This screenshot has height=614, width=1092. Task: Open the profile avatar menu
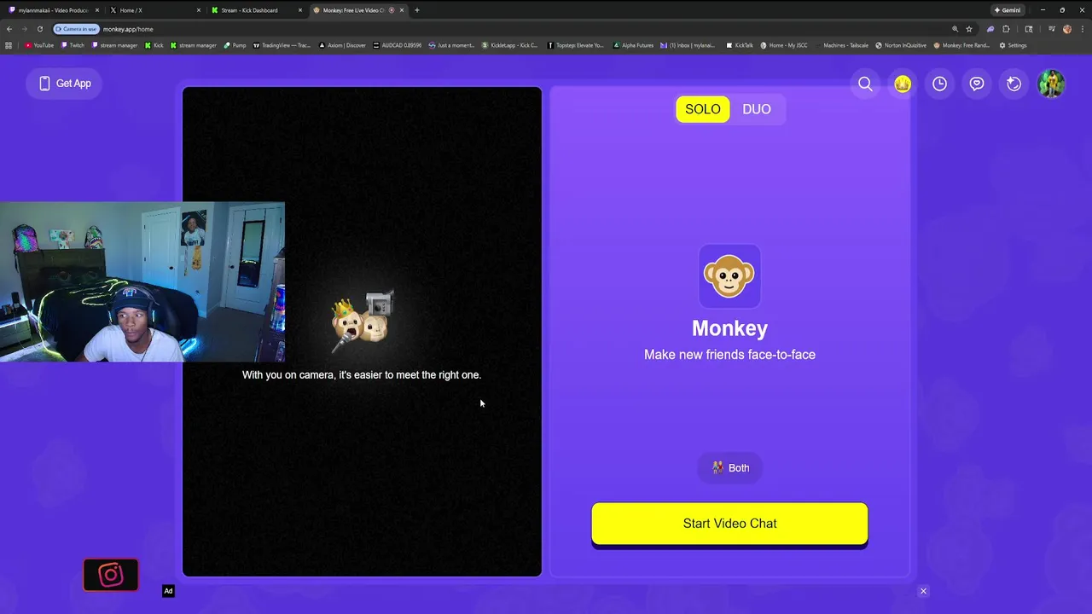point(1051,84)
